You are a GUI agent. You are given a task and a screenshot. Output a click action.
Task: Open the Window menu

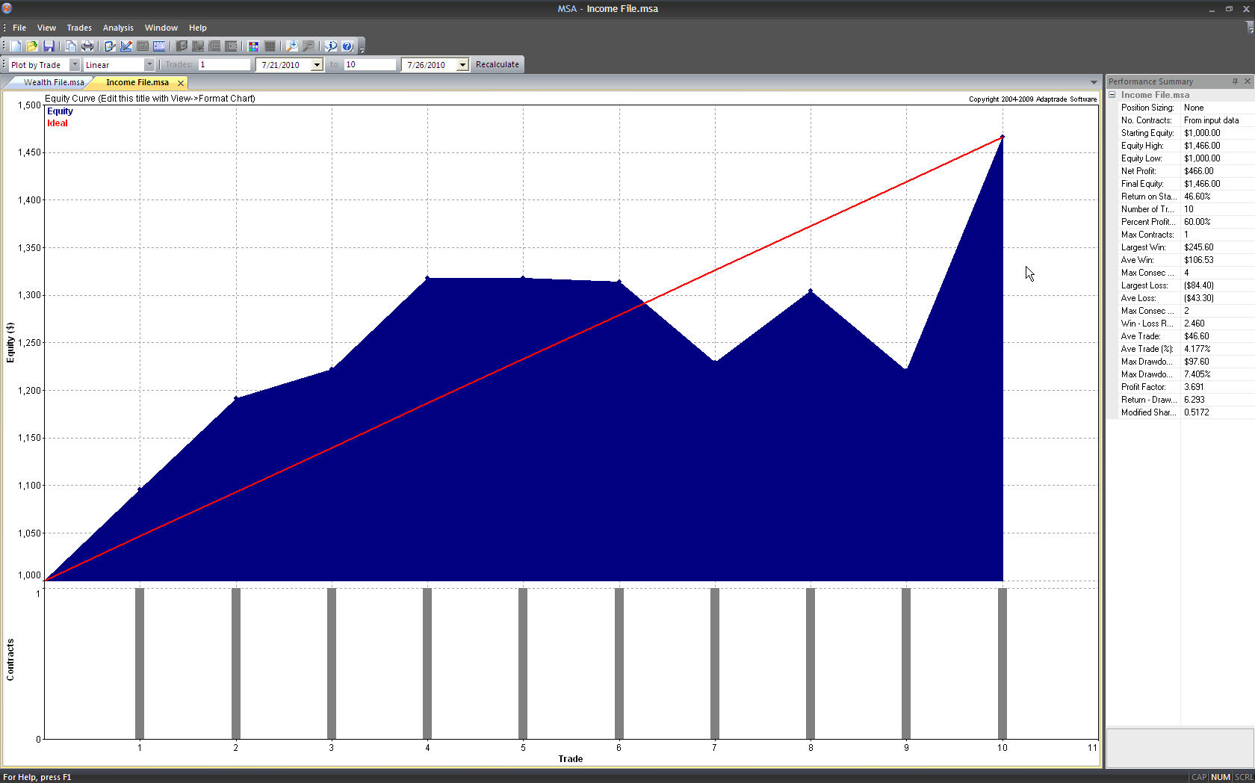(x=161, y=28)
